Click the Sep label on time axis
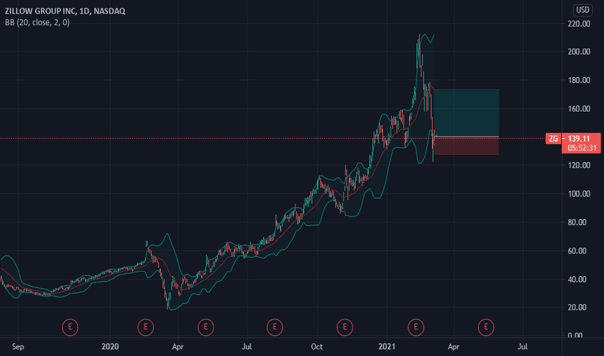Image resolution: width=604 pixels, height=356 pixels. click(18, 347)
